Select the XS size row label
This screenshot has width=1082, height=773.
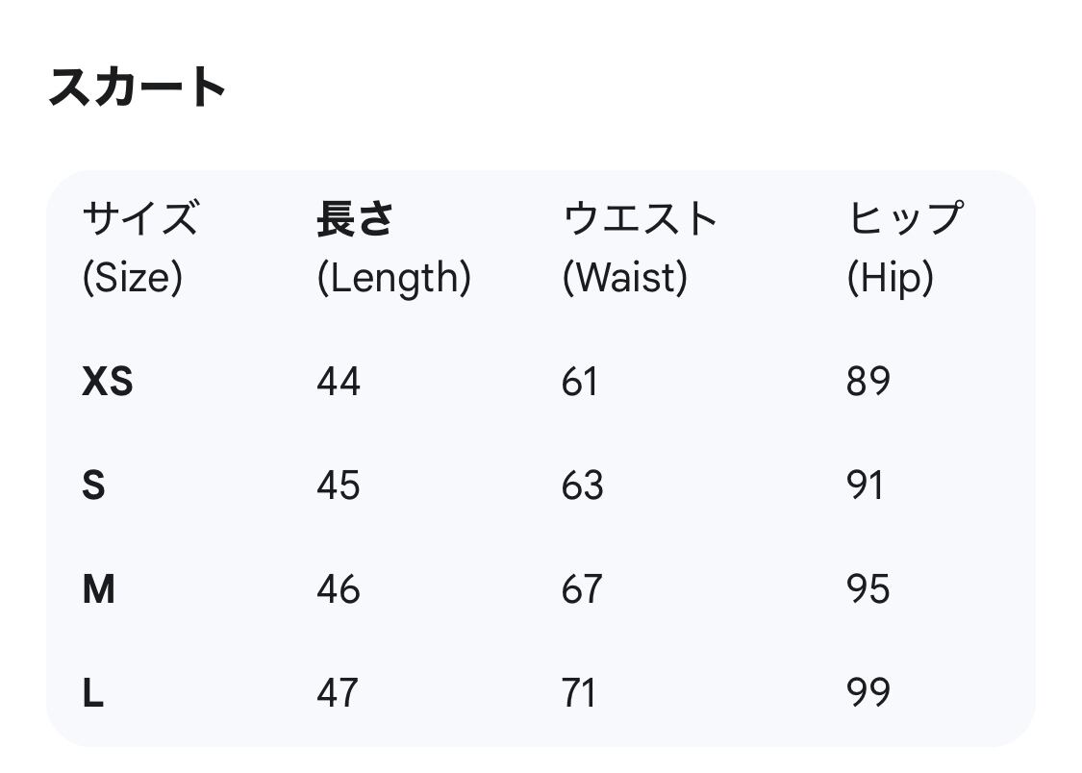point(108,383)
